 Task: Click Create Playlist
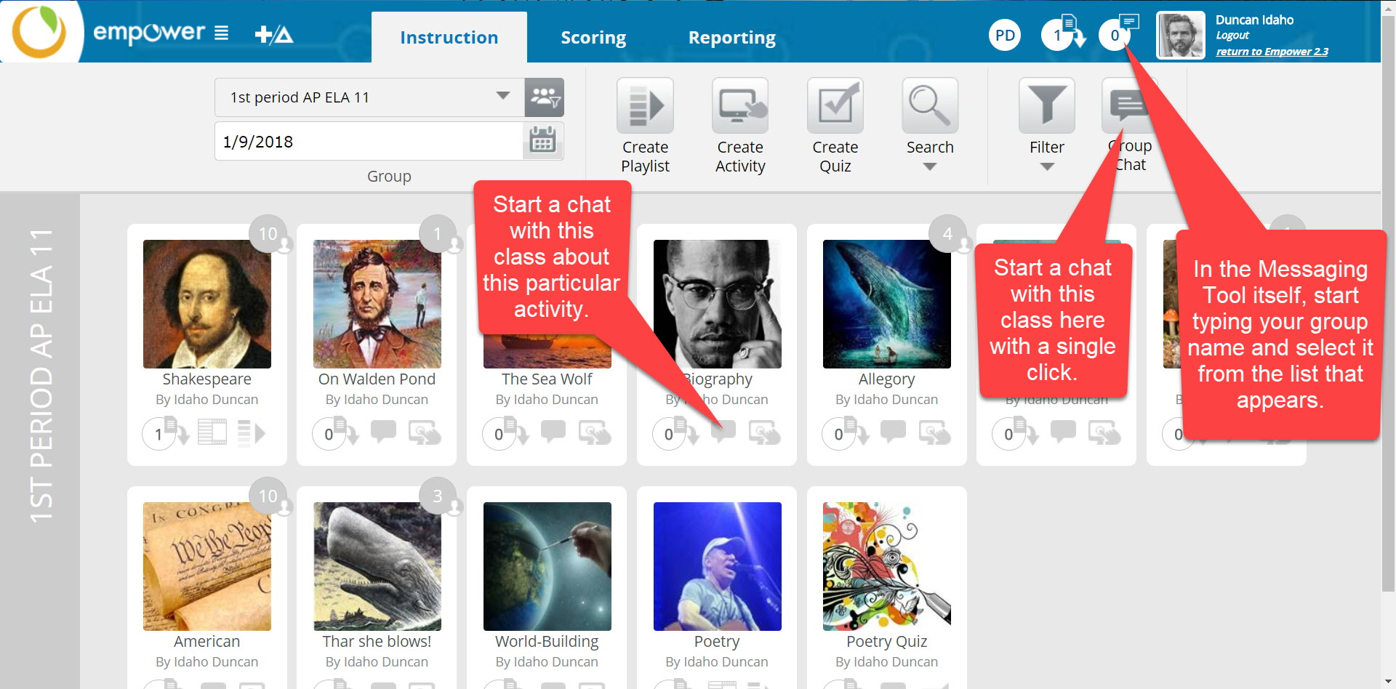[x=645, y=126]
